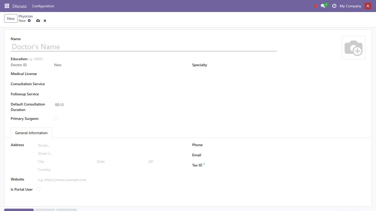Open the user avatar A menu
The width and height of the screenshot is (376, 211).
click(x=368, y=6)
